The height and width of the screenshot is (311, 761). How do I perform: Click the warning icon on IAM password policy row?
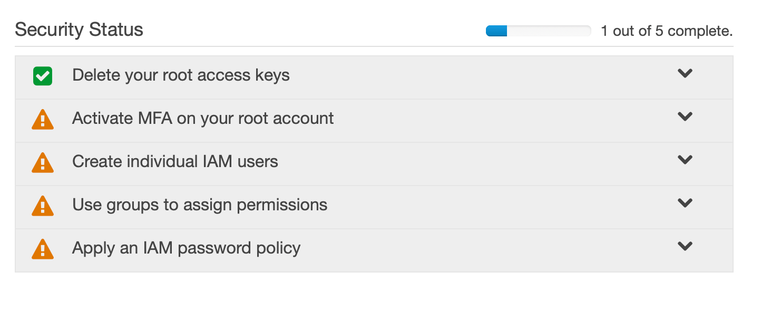(42, 249)
